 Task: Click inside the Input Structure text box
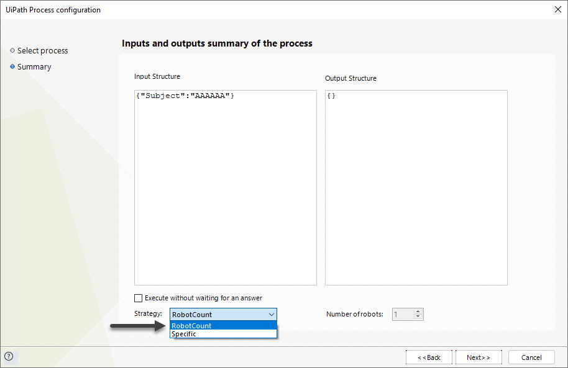click(x=226, y=187)
